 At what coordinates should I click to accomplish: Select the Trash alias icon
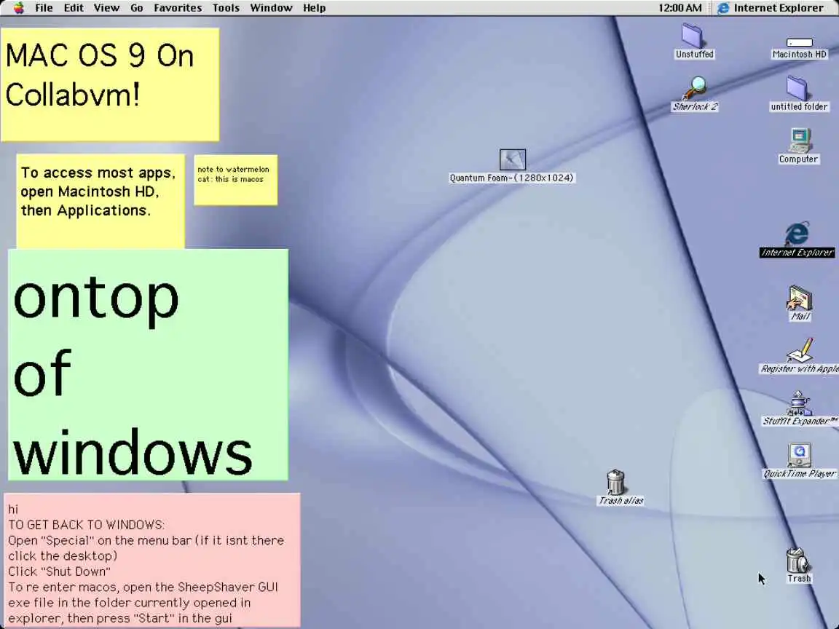click(x=615, y=482)
